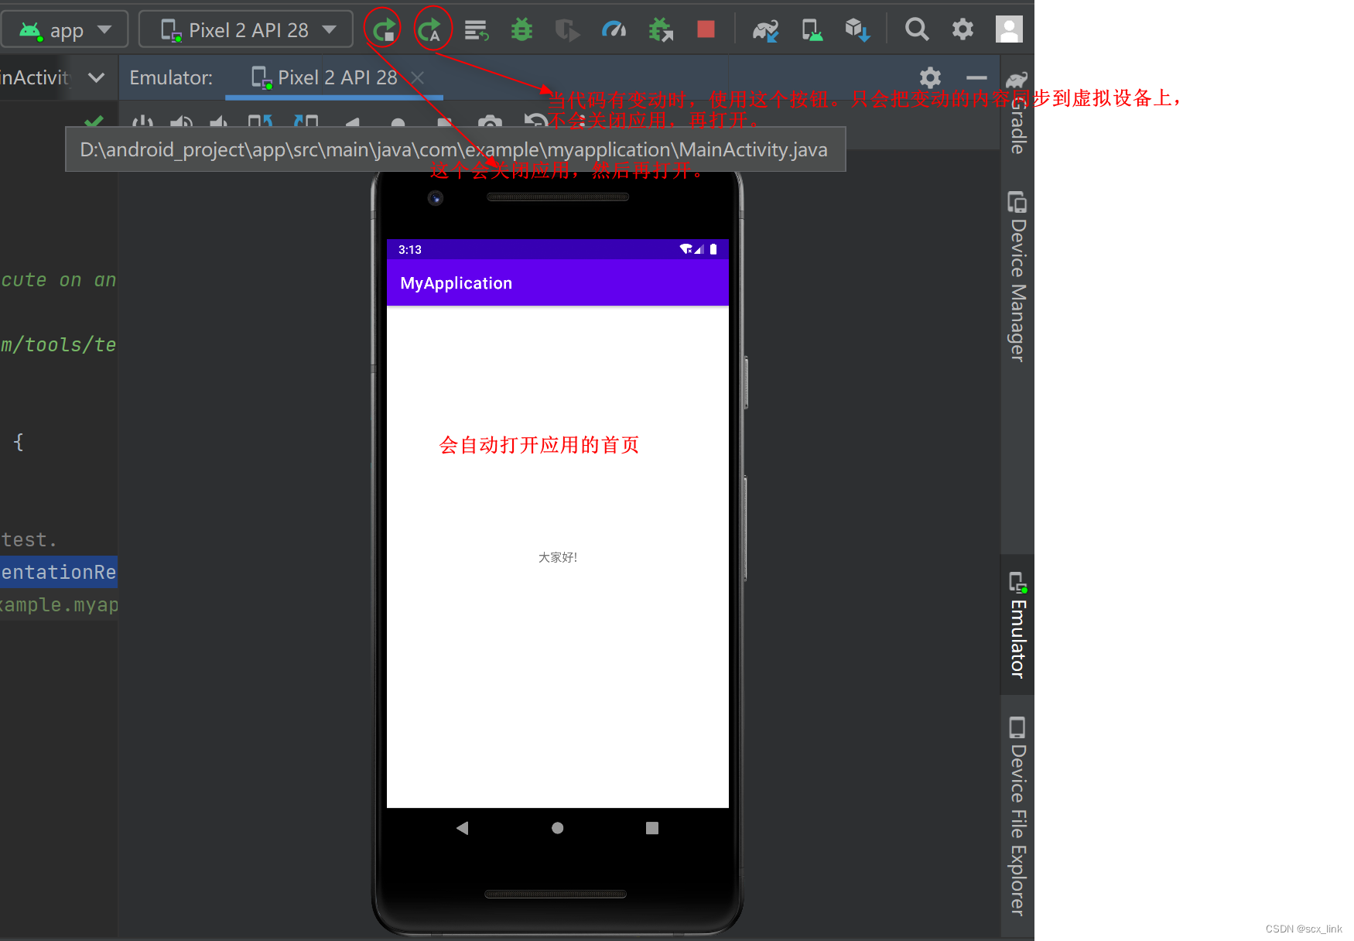Attach debugger to Android process icon

click(x=661, y=30)
